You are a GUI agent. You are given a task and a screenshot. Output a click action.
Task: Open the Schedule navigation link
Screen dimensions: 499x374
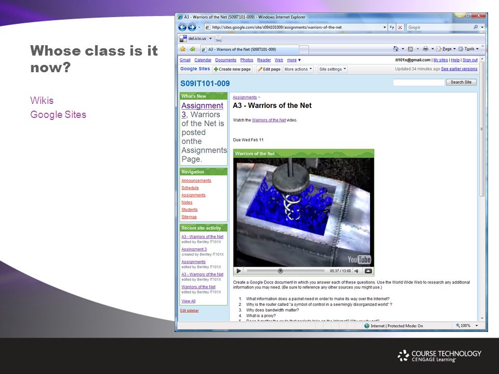[x=190, y=188]
